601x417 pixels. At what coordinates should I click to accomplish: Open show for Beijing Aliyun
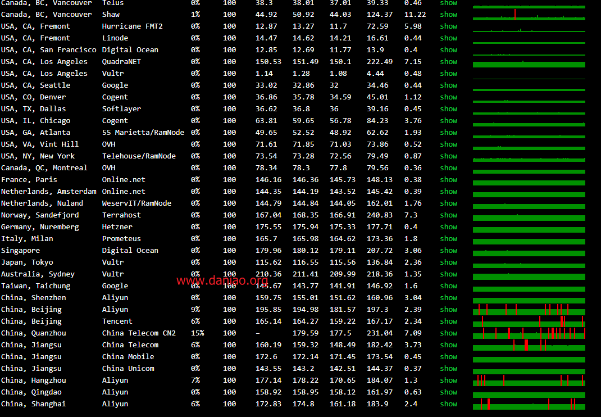(x=448, y=310)
